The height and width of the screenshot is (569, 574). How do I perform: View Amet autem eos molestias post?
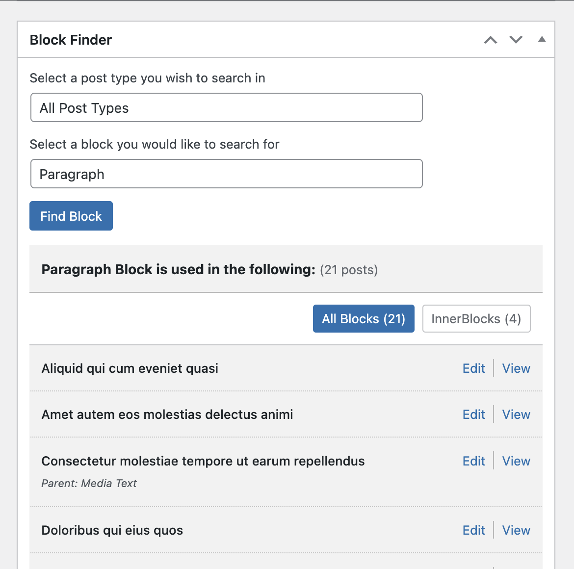pyautogui.click(x=516, y=414)
